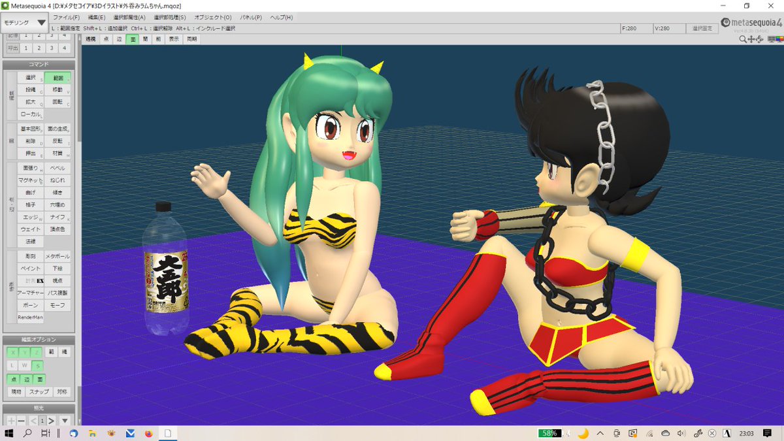Choose the 傾き (Skew) tool
Viewport: 784px width, 441px height.
click(57, 193)
